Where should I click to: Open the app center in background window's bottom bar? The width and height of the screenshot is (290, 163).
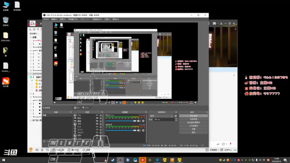pyautogui.click(x=226, y=150)
